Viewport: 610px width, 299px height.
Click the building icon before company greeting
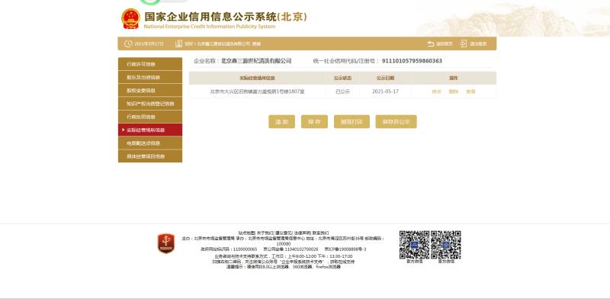click(x=178, y=43)
